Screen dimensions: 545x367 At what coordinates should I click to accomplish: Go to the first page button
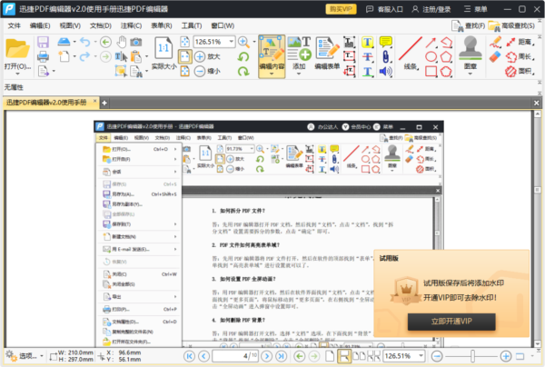189,357
